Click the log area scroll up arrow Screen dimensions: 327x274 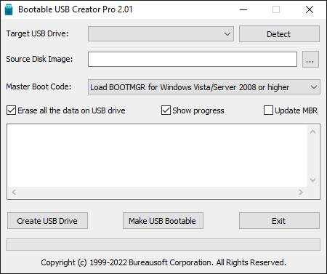(x=312, y=132)
